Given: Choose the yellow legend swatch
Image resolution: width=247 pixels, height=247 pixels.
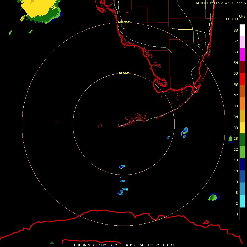Looking at the screenshot, I should coord(242,128).
